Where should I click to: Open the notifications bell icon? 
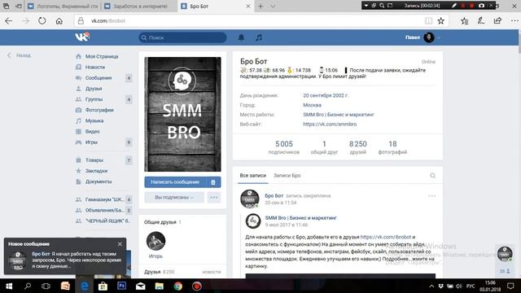click(x=241, y=37)
